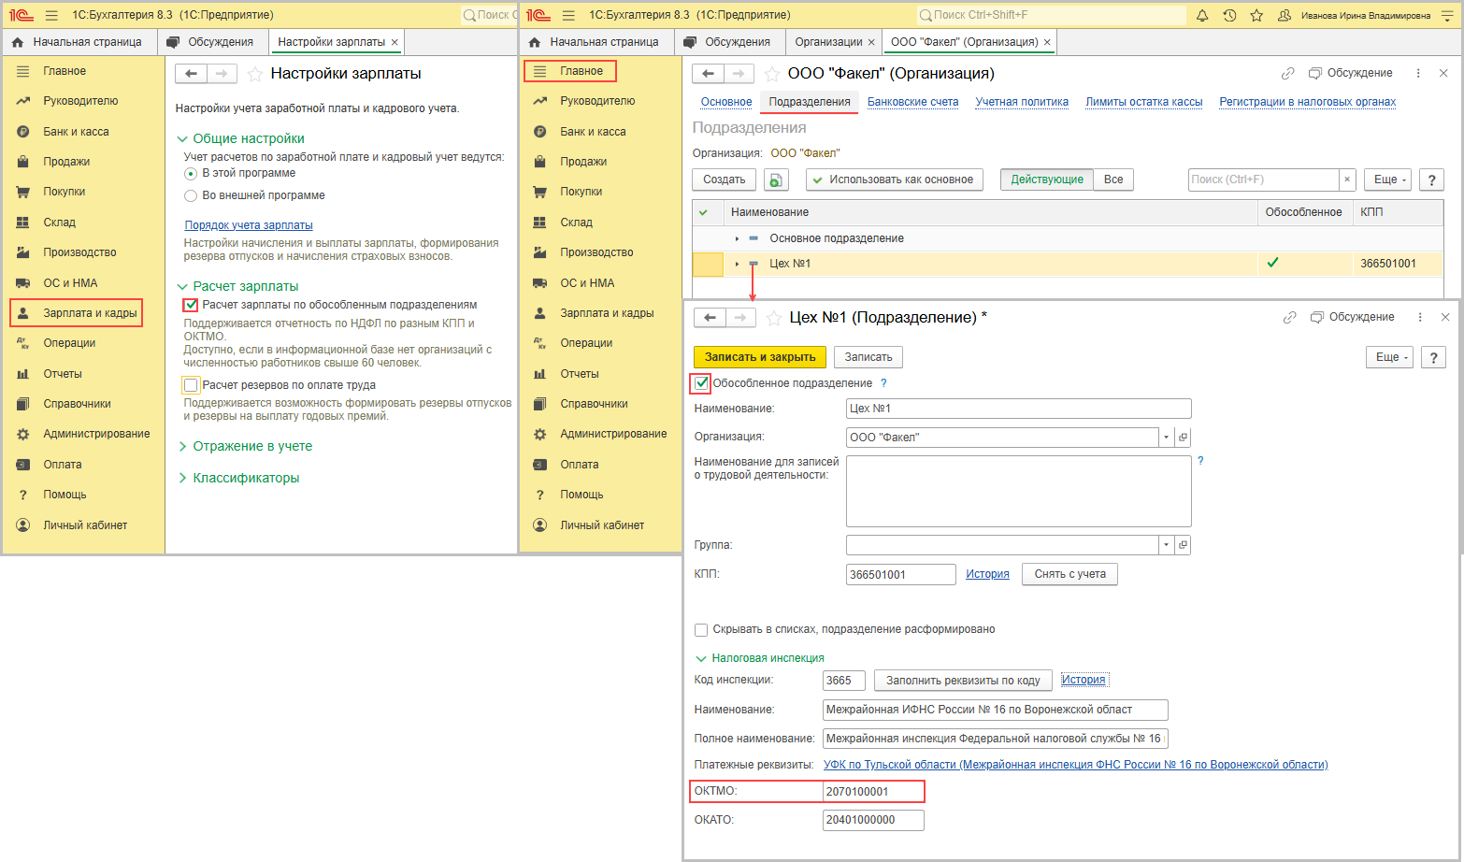Open help for the Подразделения list

coord(1431,180)
